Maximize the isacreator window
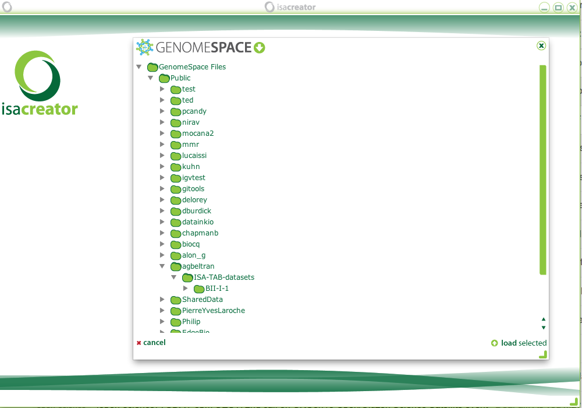 tap(558, 8)
